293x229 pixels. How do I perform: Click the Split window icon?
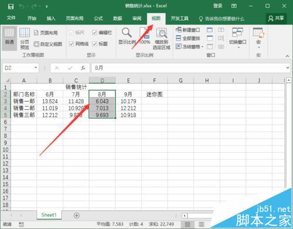[210, 30]
